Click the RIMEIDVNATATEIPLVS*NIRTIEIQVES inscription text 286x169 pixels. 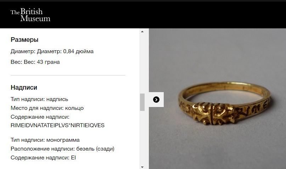(x=57, y=125)
